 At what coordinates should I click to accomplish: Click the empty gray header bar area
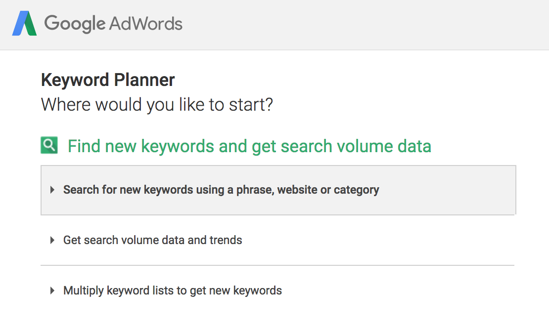tap(366, 25)
